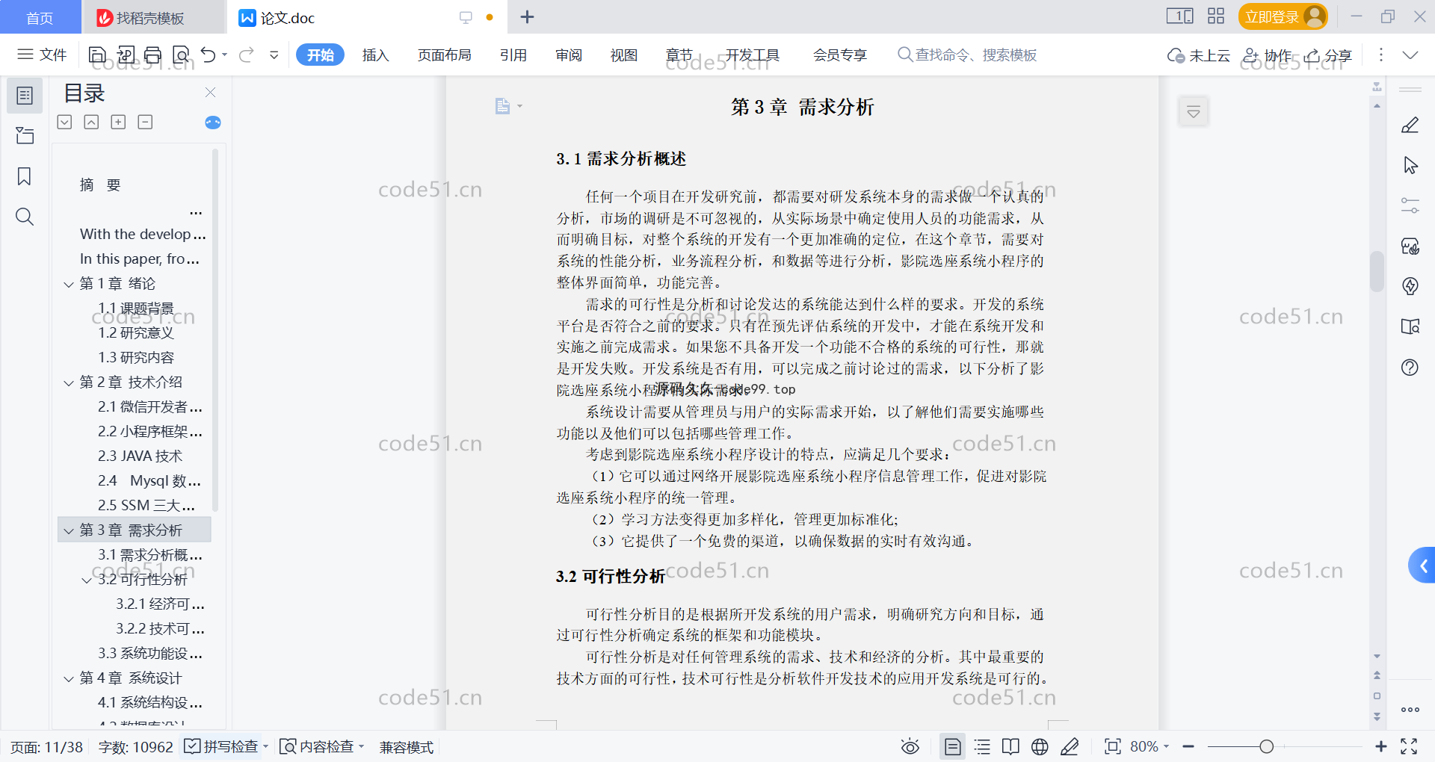Switch to reading layout view icon
Image resolution: width=1435 pixels, height=762 pixels.
(1010, 746)
